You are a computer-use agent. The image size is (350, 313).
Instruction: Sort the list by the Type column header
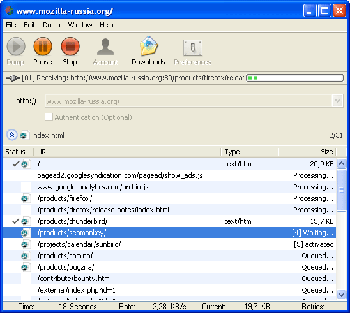(250, 152)
